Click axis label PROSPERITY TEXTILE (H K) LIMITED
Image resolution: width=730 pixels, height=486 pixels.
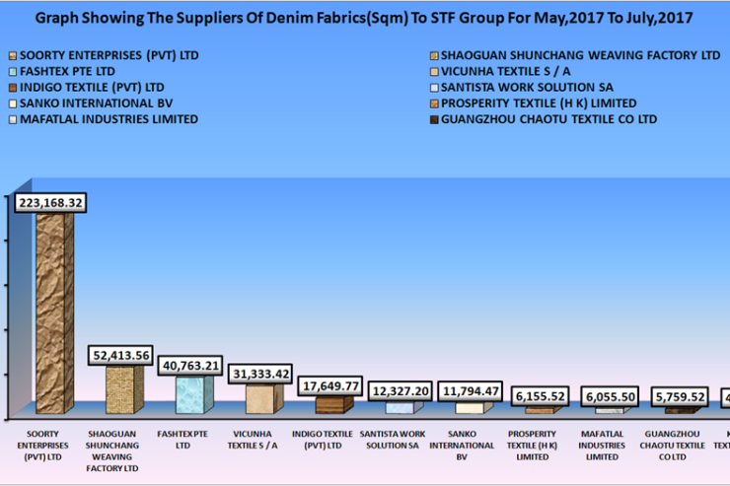pos(532,445)
